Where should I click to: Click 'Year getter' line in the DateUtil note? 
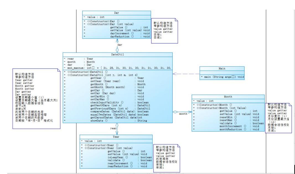click(24, 80)
